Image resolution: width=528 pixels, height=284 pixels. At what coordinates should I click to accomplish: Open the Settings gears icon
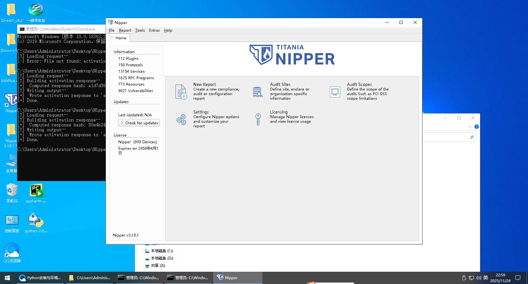click(x=181, y=119)
